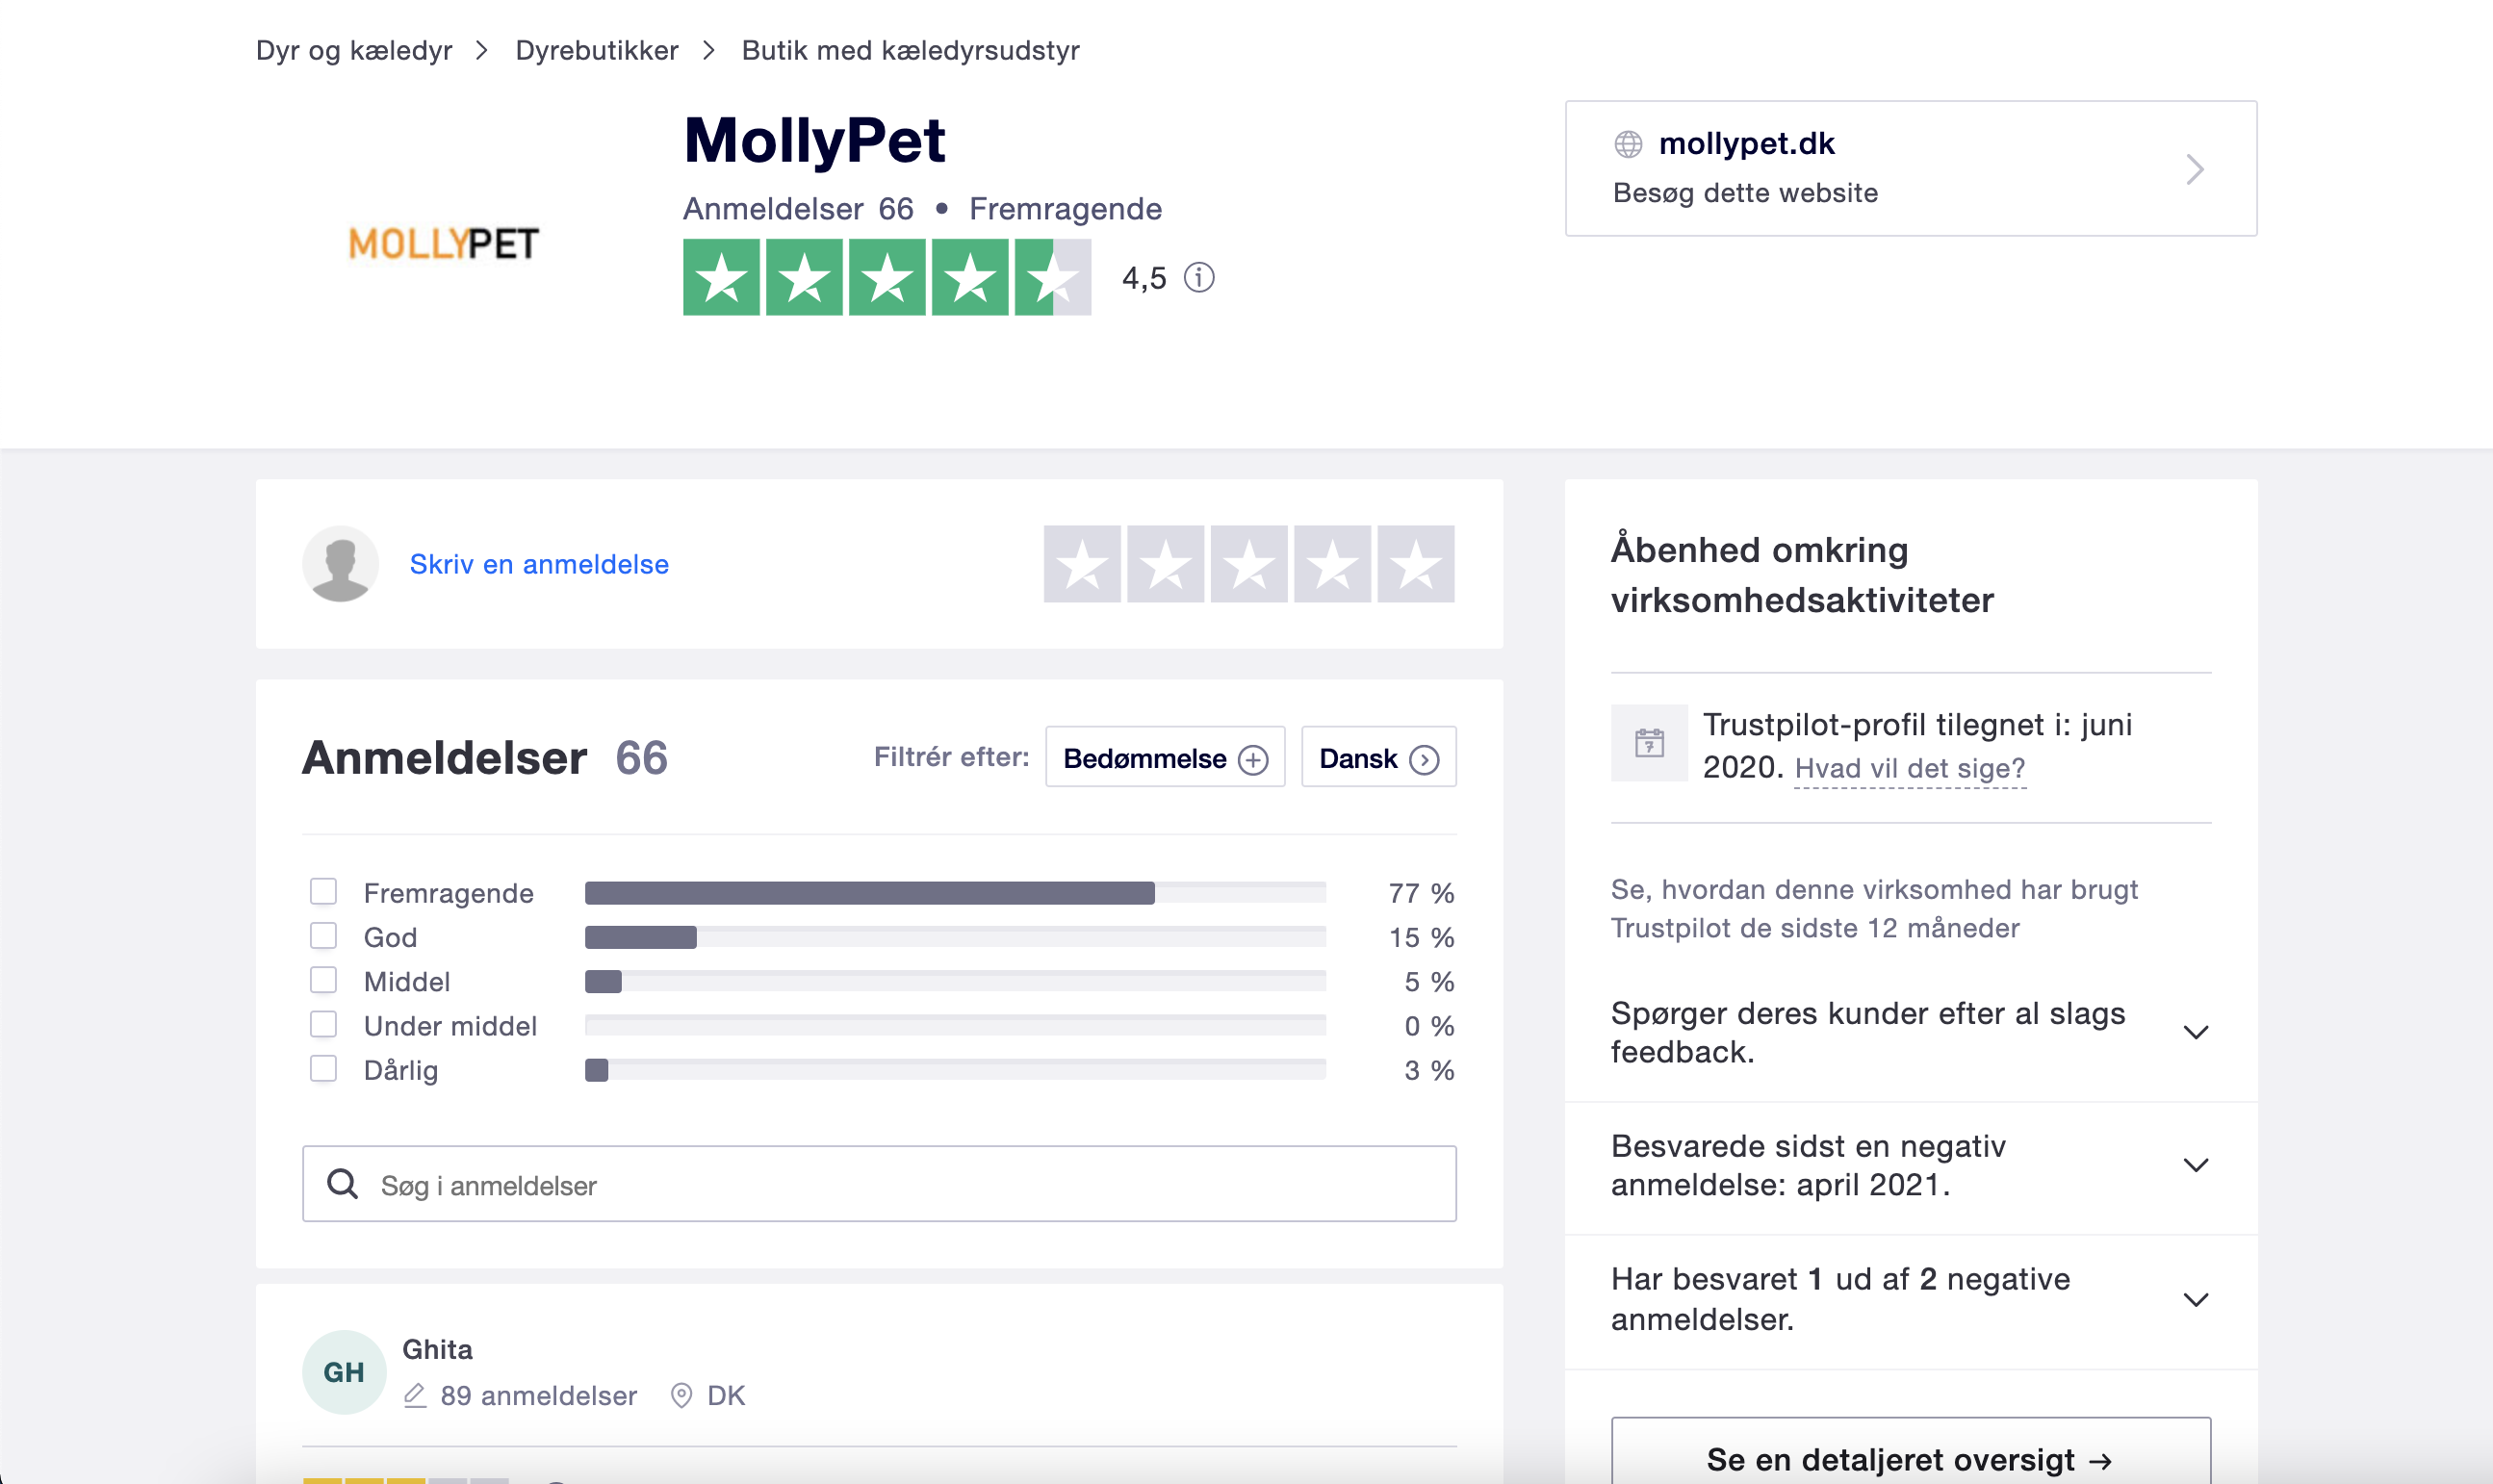
Task: Click the TrustScore info icon beside 4,5
Action: [1199, 277]
